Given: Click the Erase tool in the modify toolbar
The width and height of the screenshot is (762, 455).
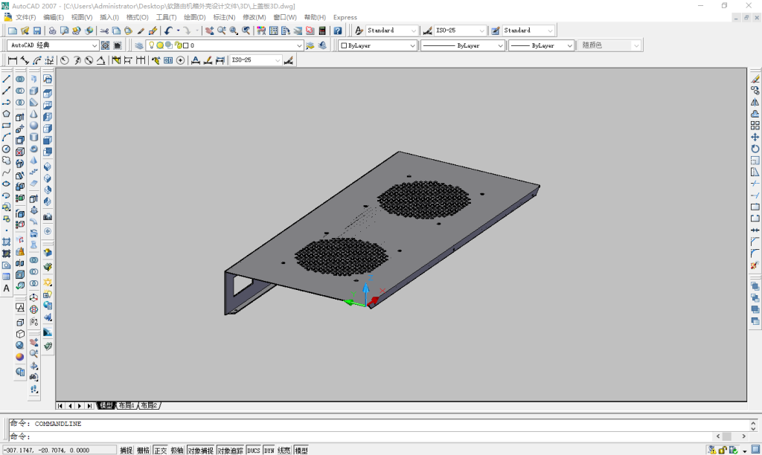Looking at the screenshot, I should click(x=755, y=79).
